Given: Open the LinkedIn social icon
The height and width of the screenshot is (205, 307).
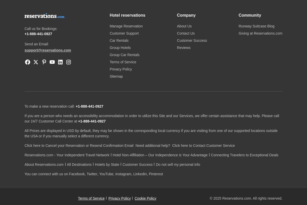Looking at the screenshot, I should (x=60, y=62).
